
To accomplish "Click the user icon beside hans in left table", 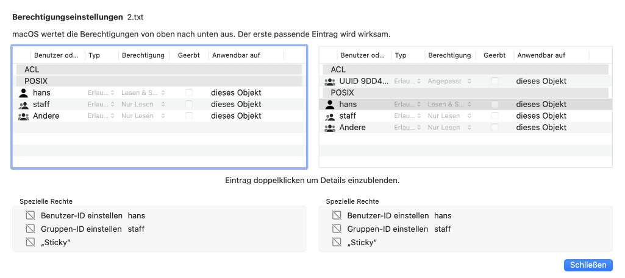I will coord(24,93).
